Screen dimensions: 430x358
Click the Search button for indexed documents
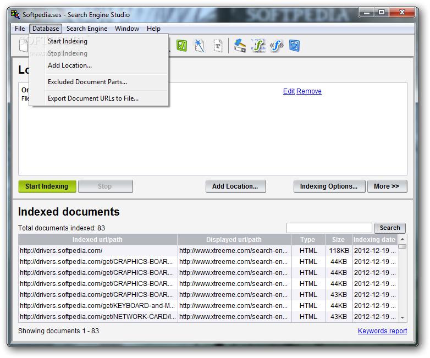pos(390,228)
